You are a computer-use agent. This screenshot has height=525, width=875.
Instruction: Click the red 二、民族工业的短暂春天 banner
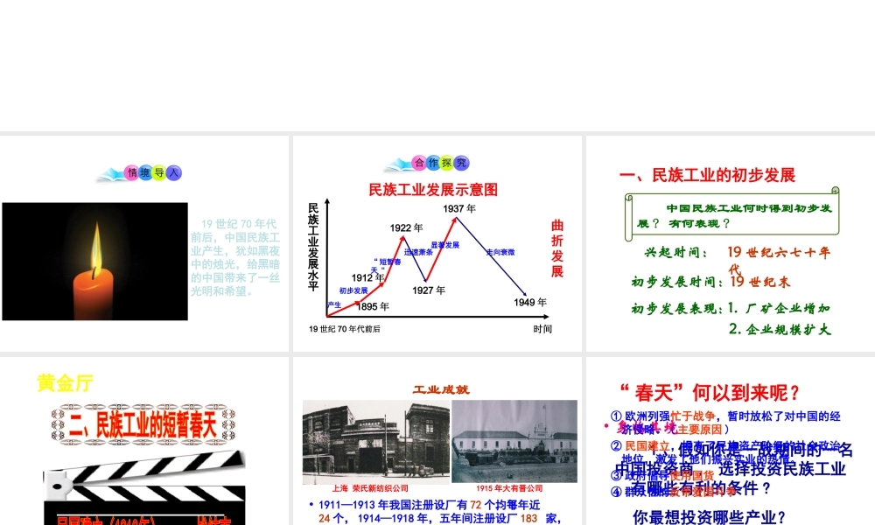coord(143,425)
